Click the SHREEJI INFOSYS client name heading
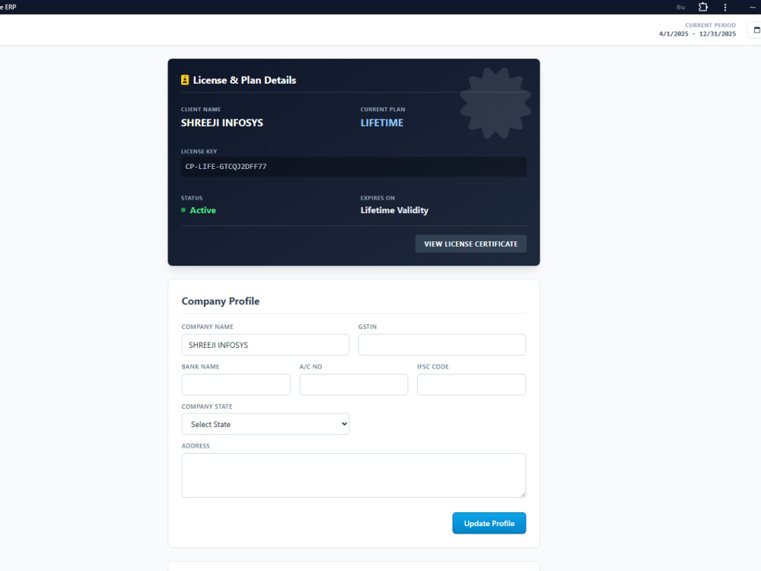This screenshot has width=761, height=571. [221, 123]
